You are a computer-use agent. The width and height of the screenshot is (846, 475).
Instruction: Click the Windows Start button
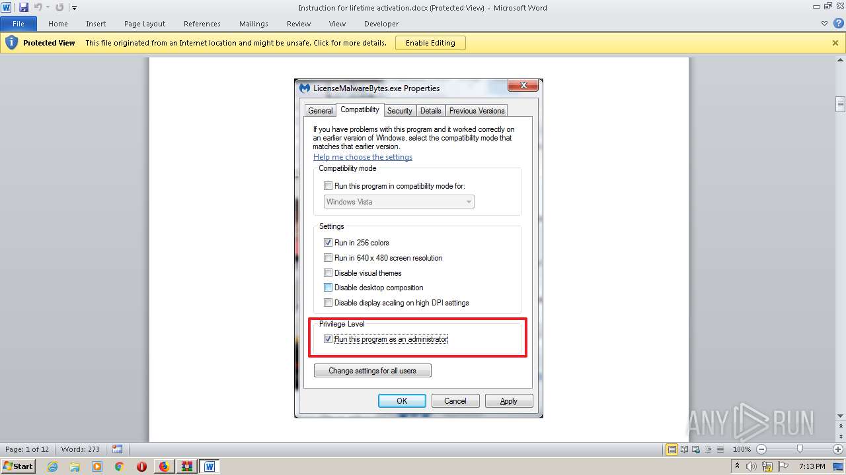(x=18, y=466)
